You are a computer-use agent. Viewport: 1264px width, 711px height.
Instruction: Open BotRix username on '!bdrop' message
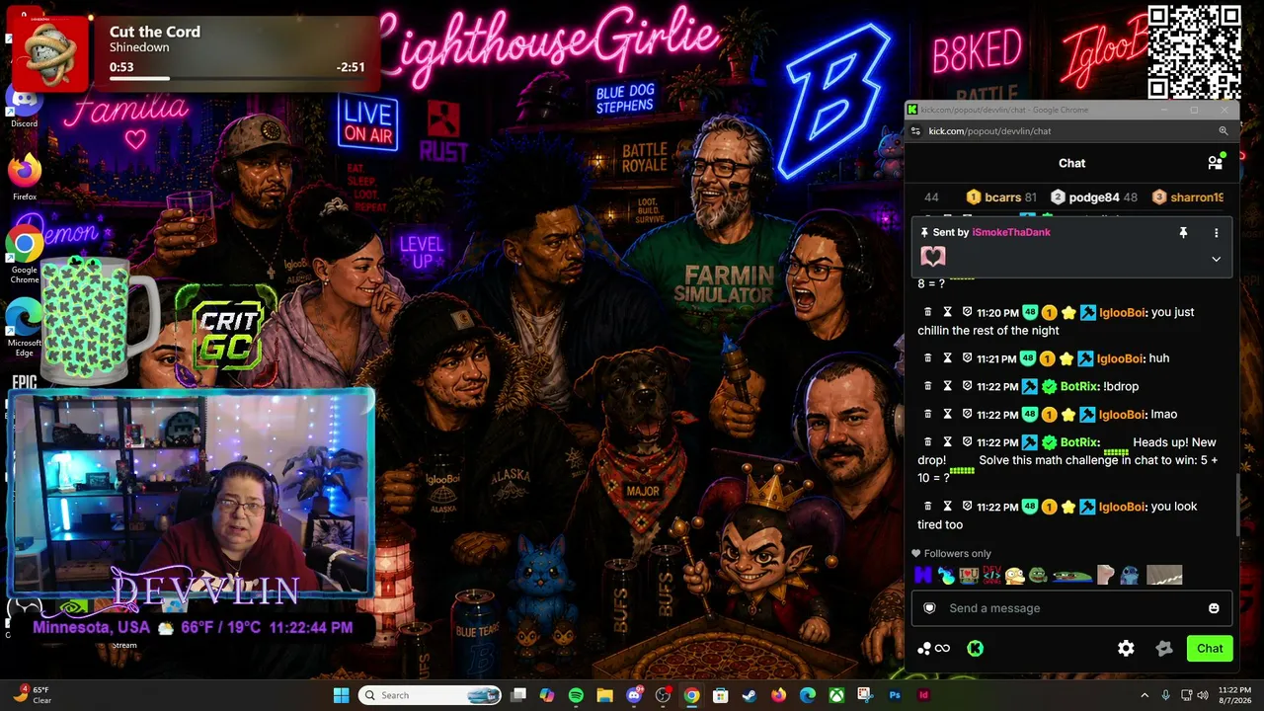click(x=1077, y=386)
